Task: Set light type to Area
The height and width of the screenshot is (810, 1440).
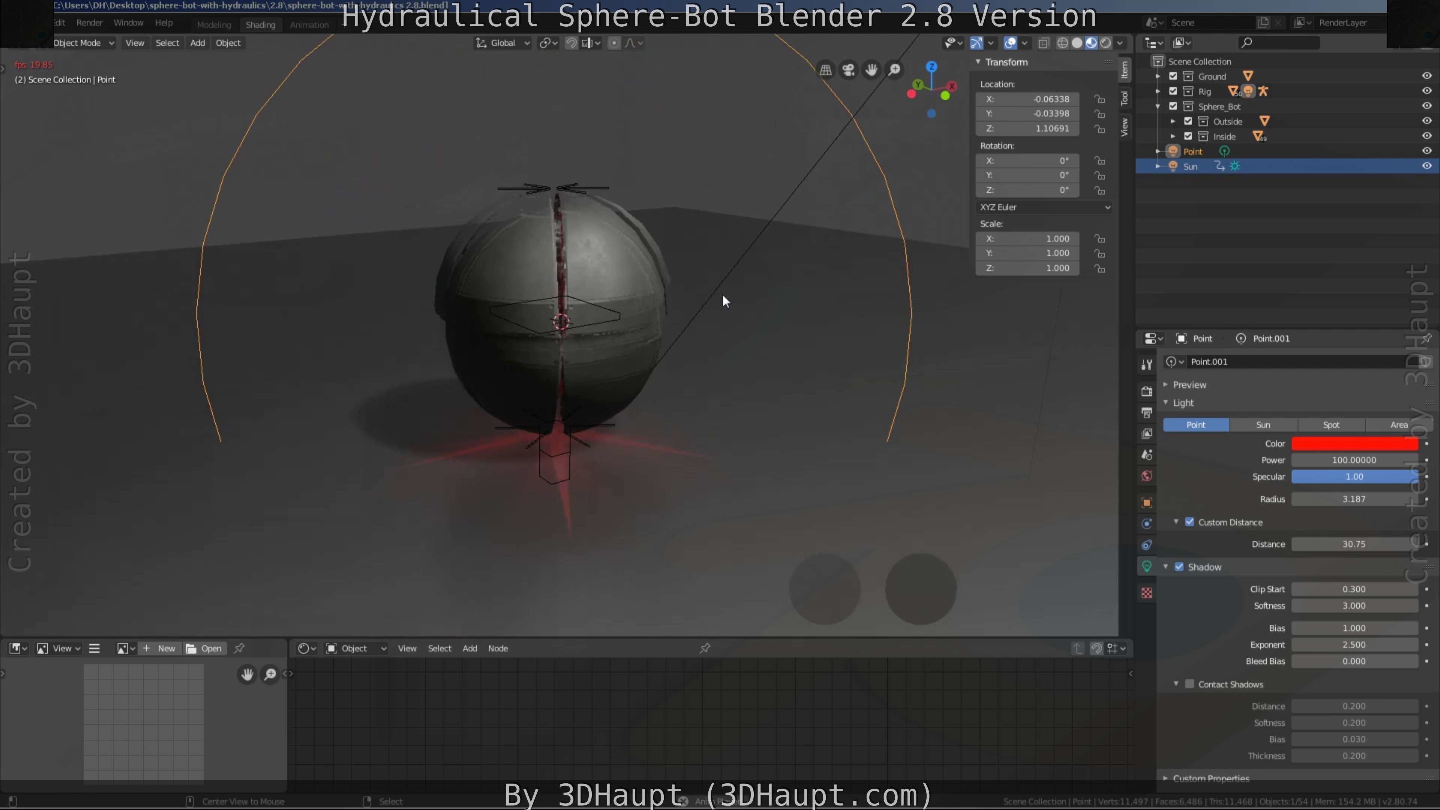Action: pyautogui.click(x=1399, y=425)
